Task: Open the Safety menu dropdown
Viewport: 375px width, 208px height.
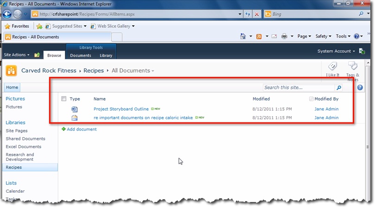Action: [323, 37]
